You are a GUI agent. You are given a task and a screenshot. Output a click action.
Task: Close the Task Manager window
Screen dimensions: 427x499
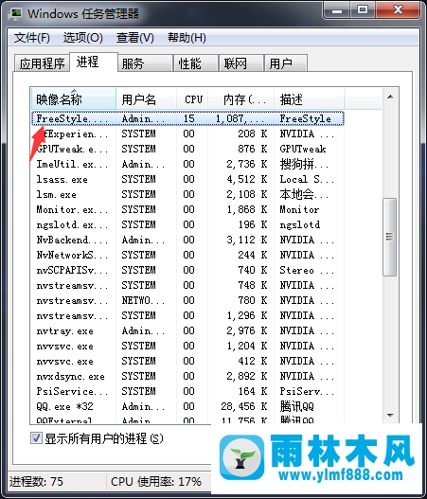click(x=398, y=10)
